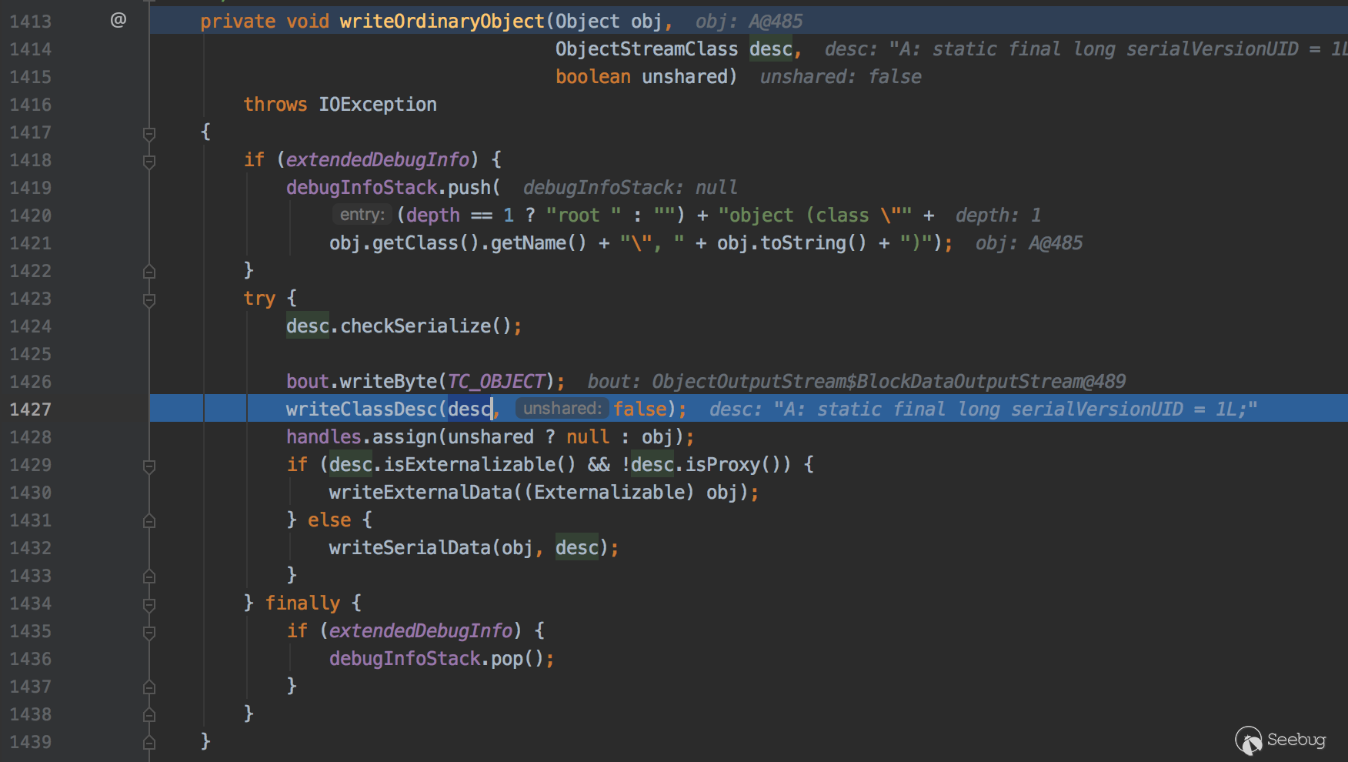1348x762 pixels.
Task: Click the "false" argument on line 1427
Action: pos(640,409)
